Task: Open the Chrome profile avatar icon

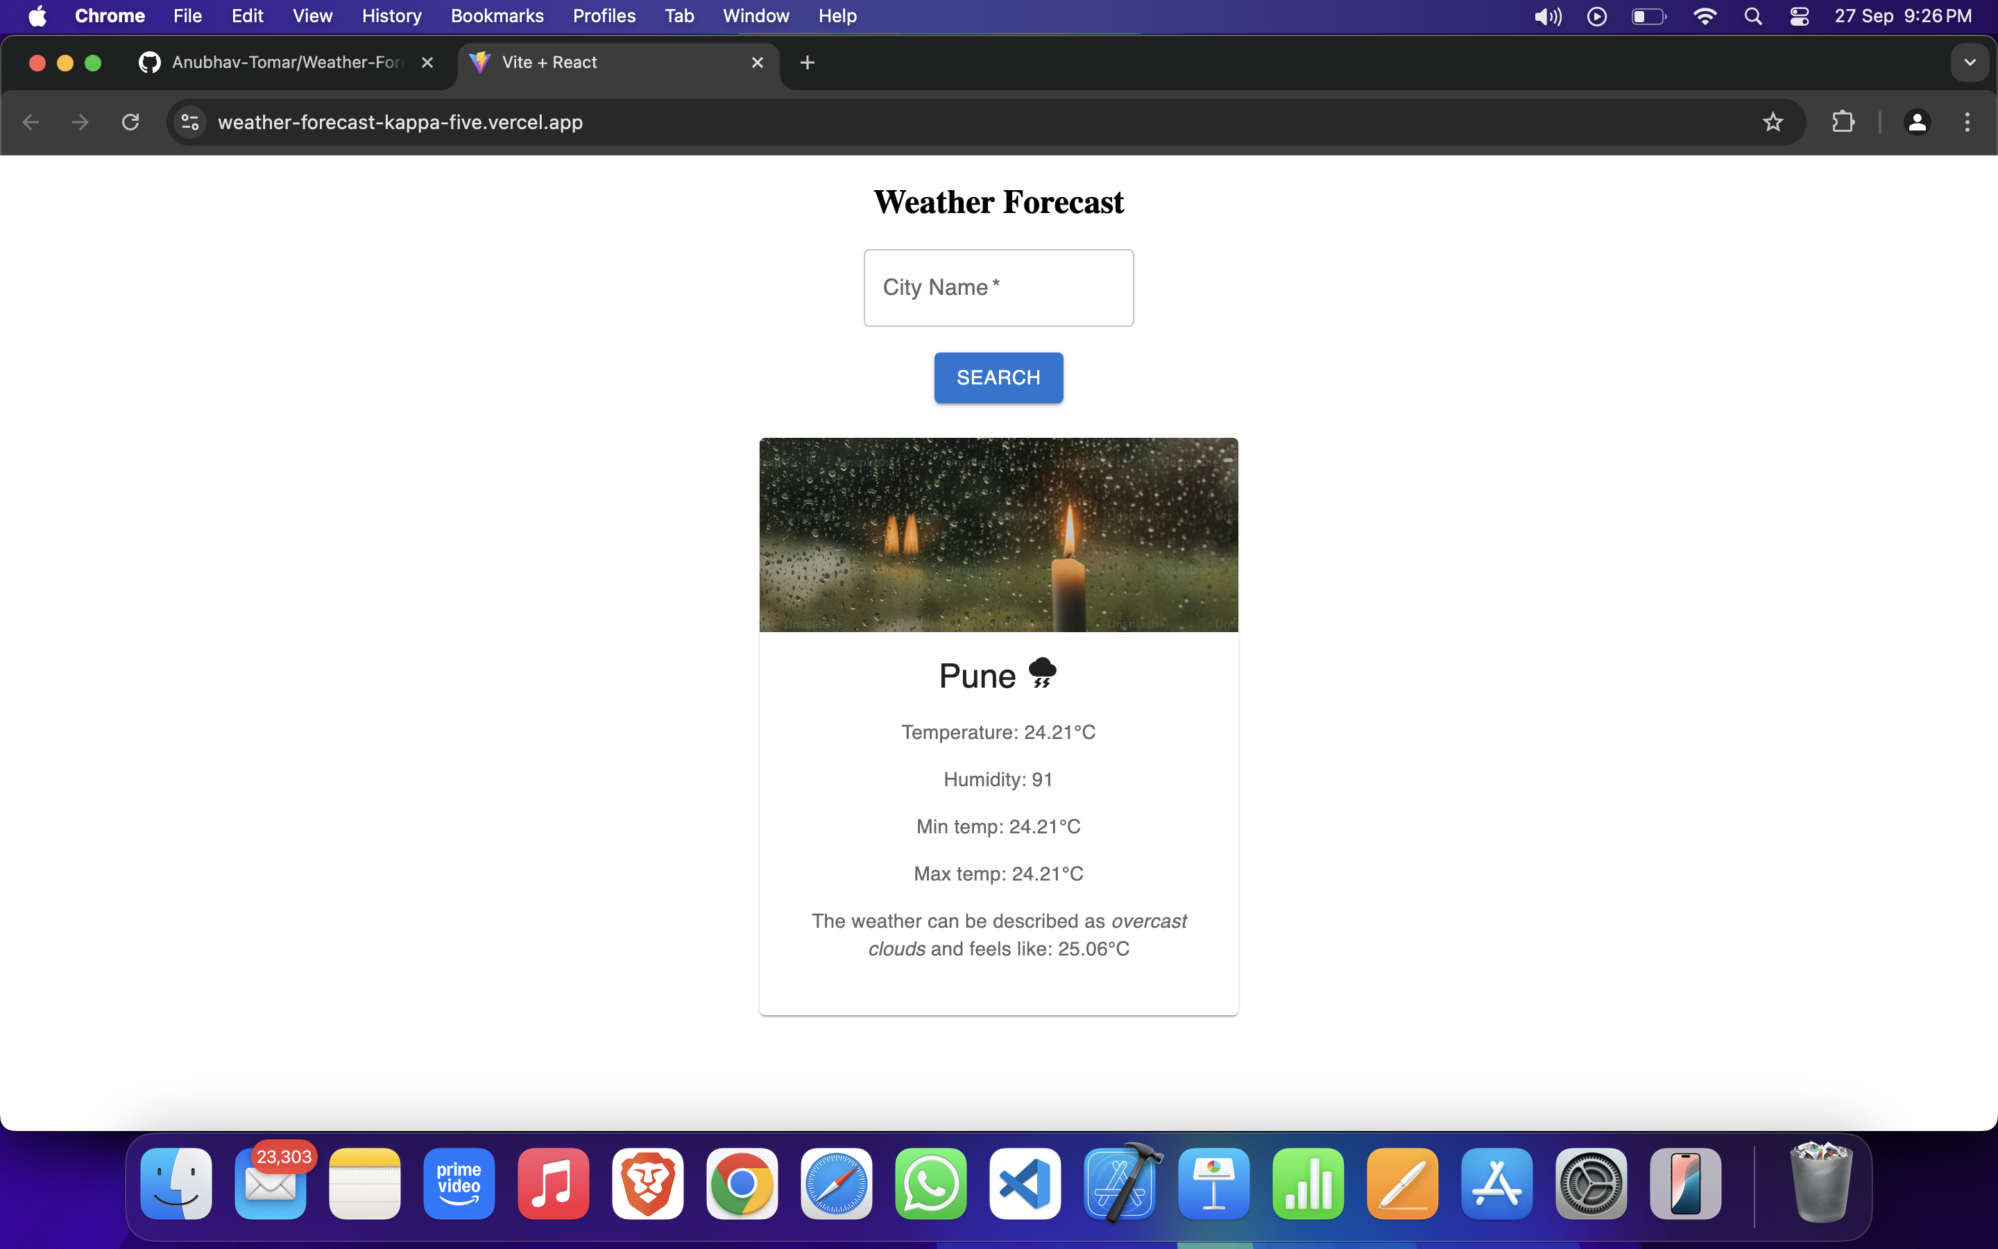Action: (x=1916, y=122)
